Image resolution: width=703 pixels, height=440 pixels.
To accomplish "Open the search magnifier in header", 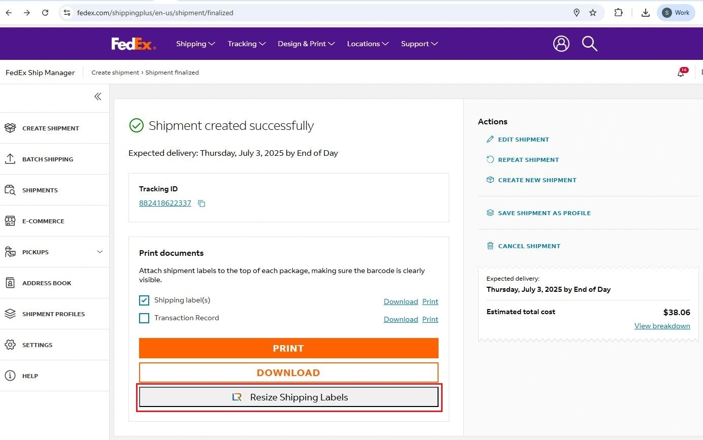I will (589, 44).
